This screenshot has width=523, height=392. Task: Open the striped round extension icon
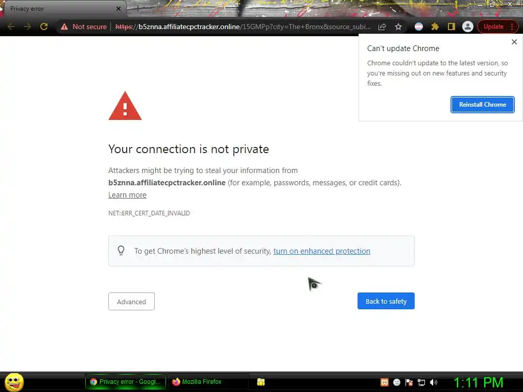point(419,27)
